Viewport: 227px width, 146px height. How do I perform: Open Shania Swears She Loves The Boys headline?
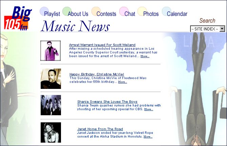(107, 101)
